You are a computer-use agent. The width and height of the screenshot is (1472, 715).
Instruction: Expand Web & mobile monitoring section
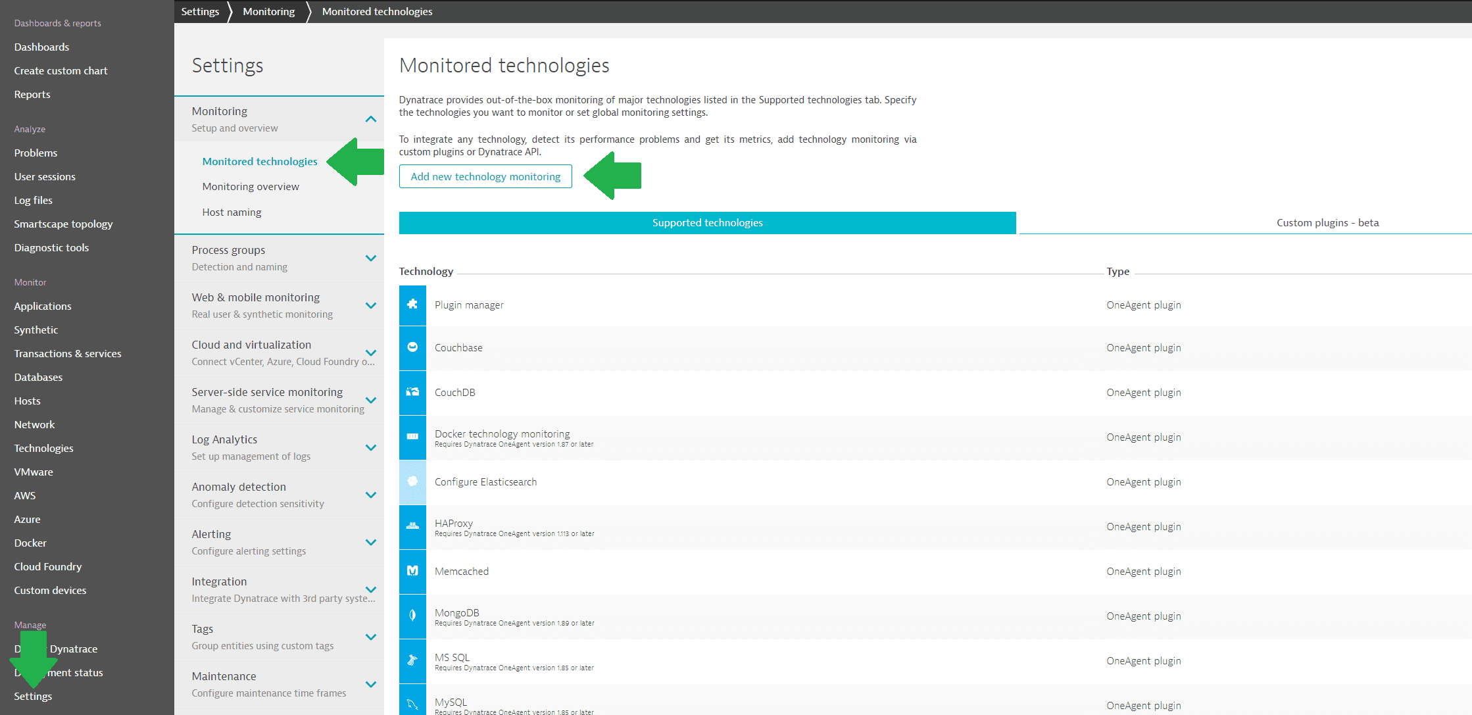[x=371, y=305]
